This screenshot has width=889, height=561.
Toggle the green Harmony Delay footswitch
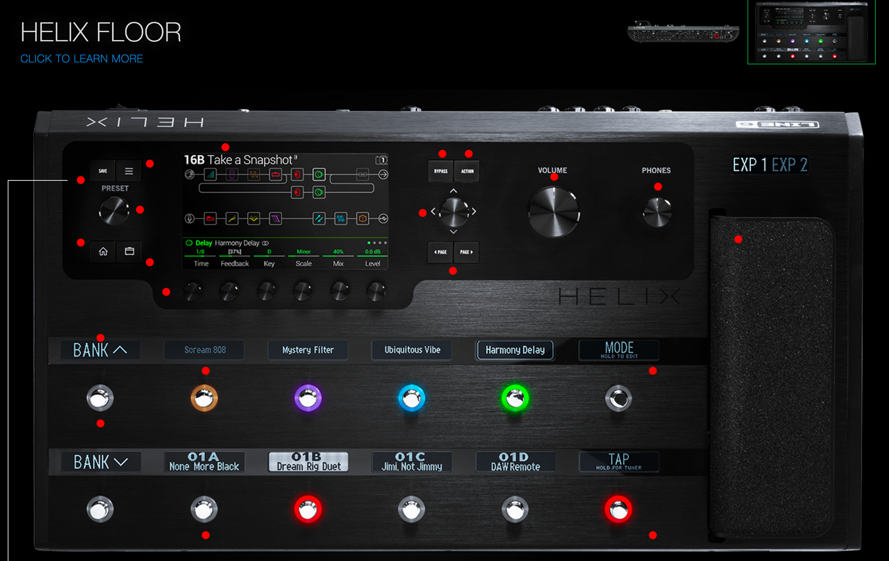pos(515,398)
